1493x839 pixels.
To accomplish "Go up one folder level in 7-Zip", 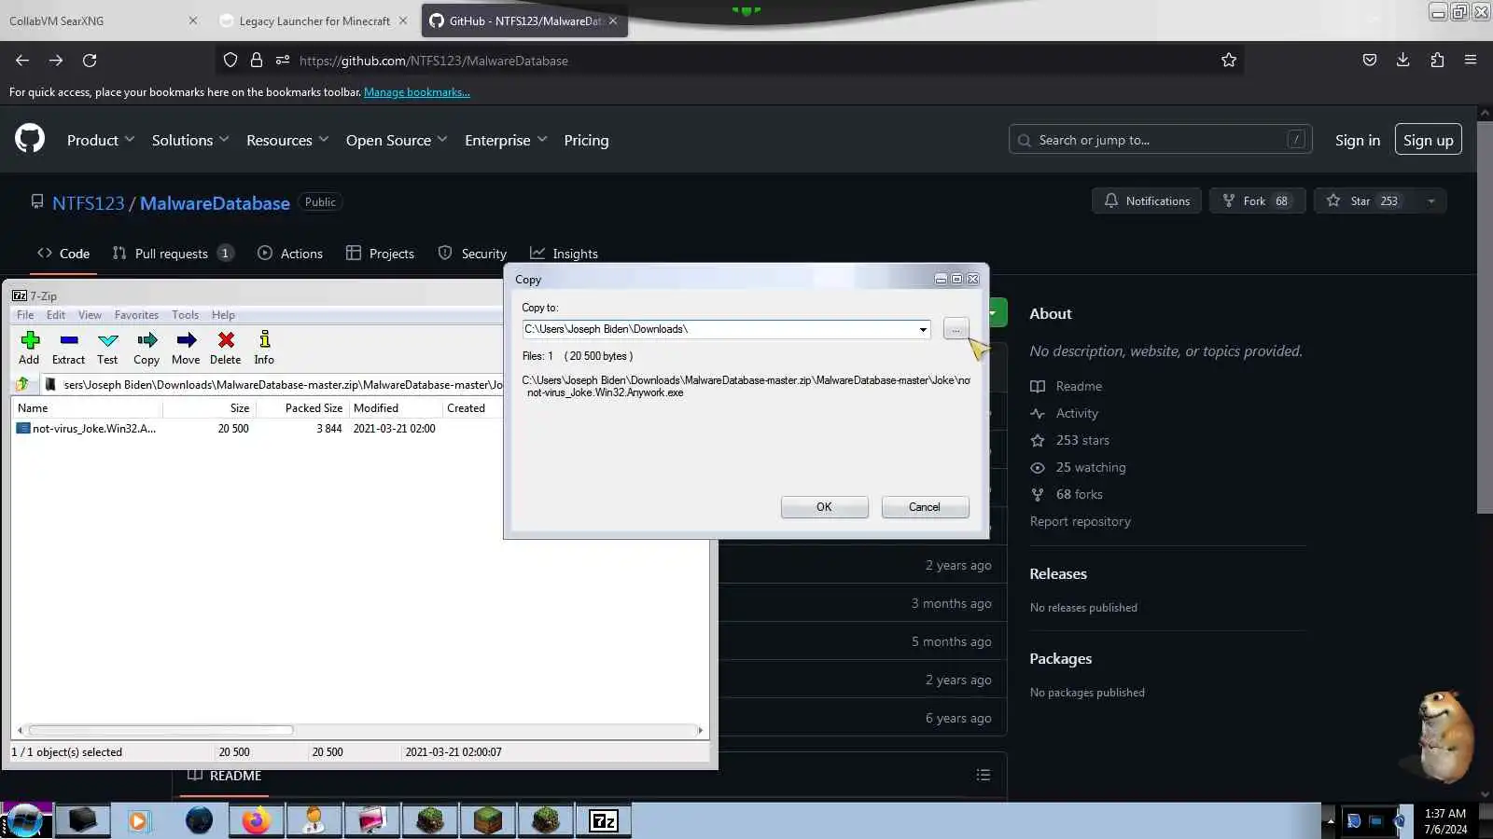I will click(22, 384).
